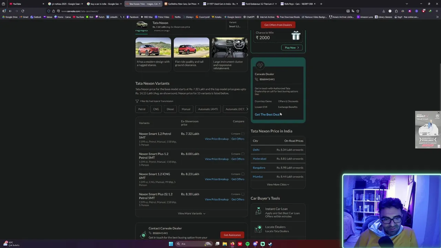Screen dimensions: 441x248
Task: Switch to the Rolls Royce Cars tab
Action: pos(298,4)
